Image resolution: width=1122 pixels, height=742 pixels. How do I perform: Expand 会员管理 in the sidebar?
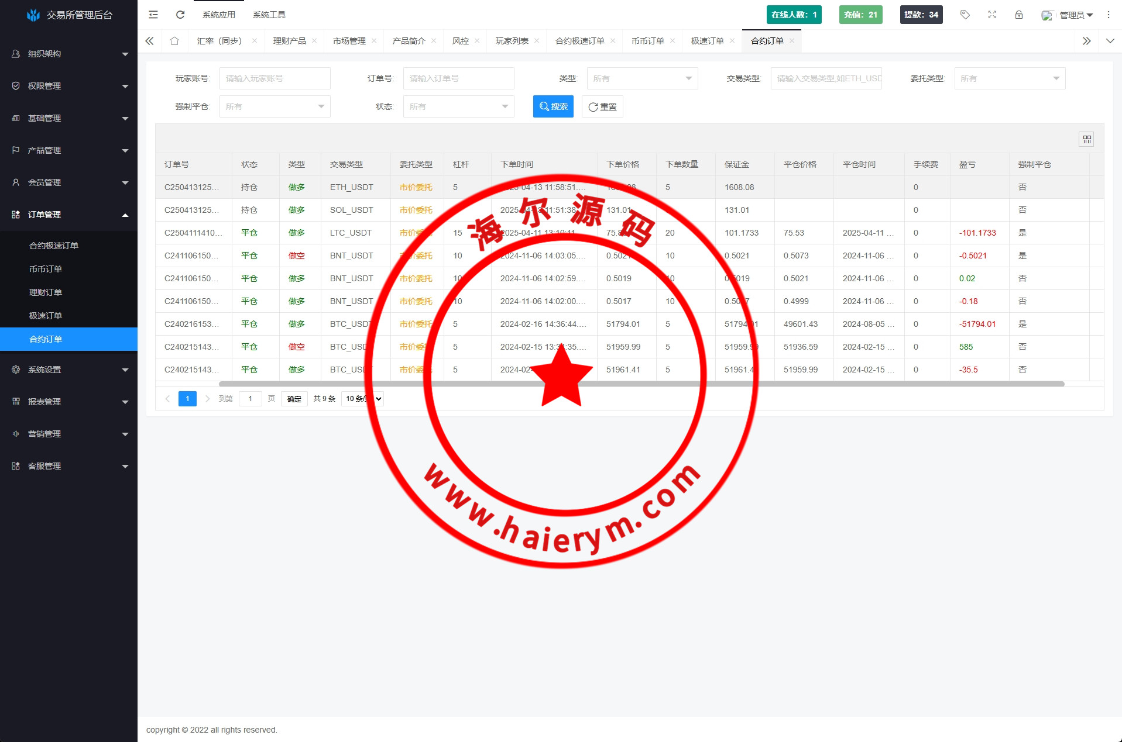click(x=69, y=182)
